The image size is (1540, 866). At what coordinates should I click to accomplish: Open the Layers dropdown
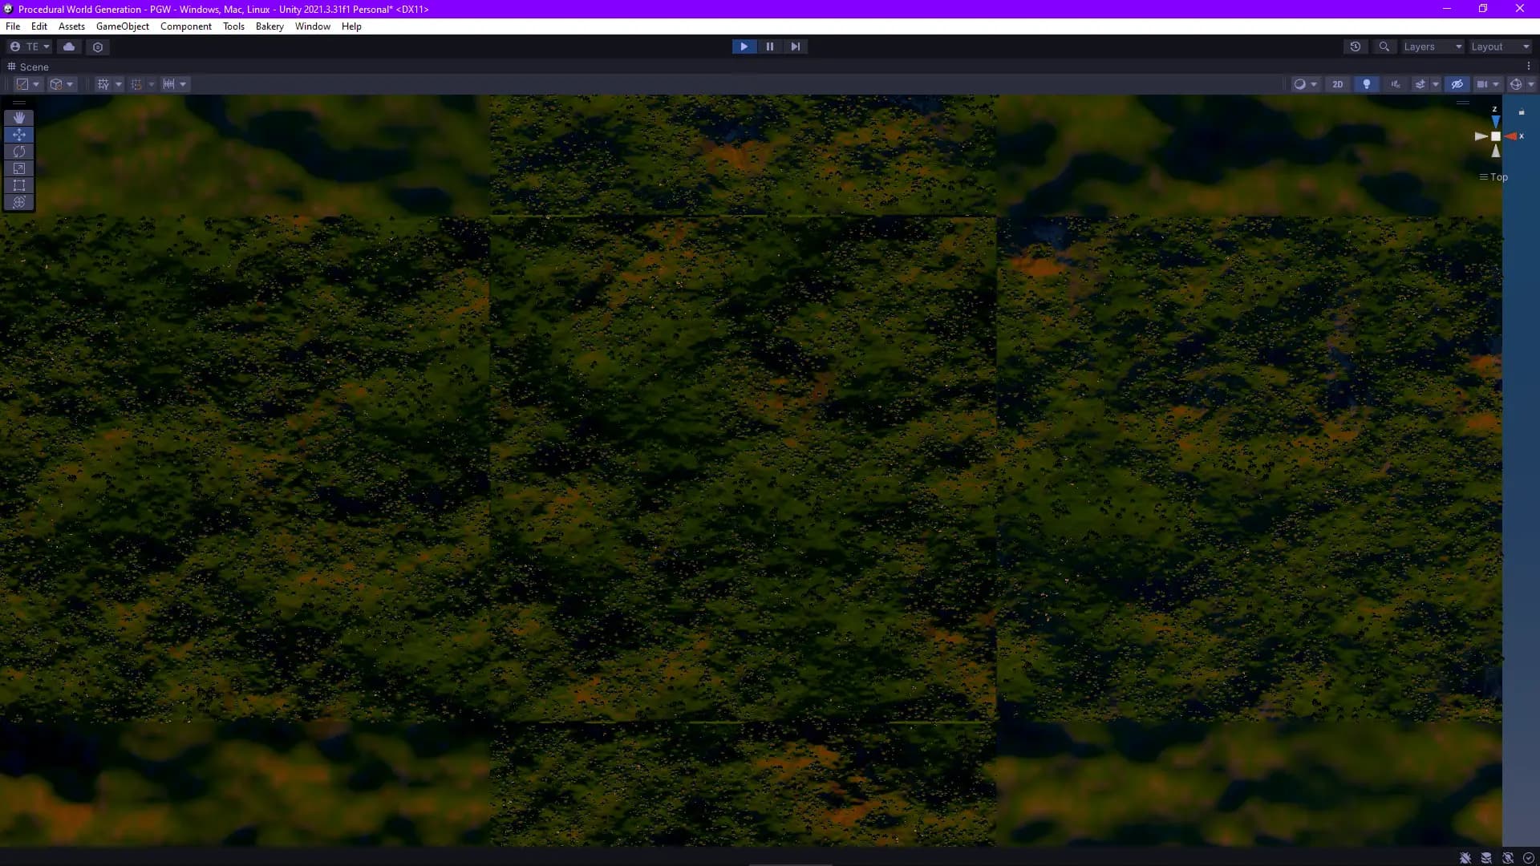pyautogui.click(x=1432, y=47)
